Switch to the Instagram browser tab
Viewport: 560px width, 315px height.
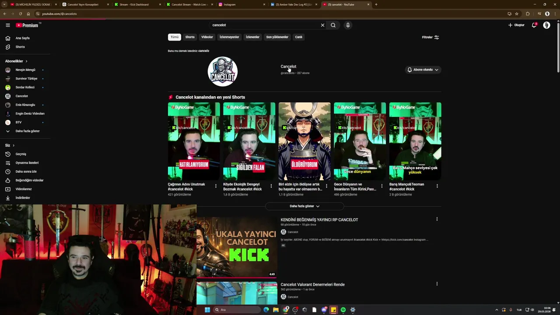241,4
